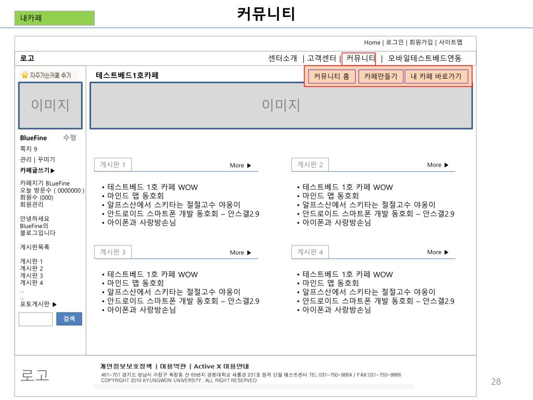The height and width of the screenshot is (400, 533).
Task: Open 테스트베드 1호 카페 WOW in 게시판 2
Action: coord(347,187)
